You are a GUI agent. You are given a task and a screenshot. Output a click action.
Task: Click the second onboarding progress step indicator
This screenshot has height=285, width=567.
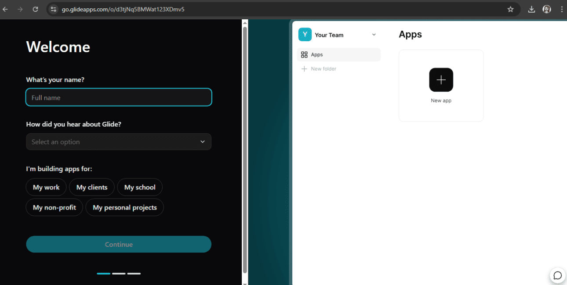click(119, 274)
